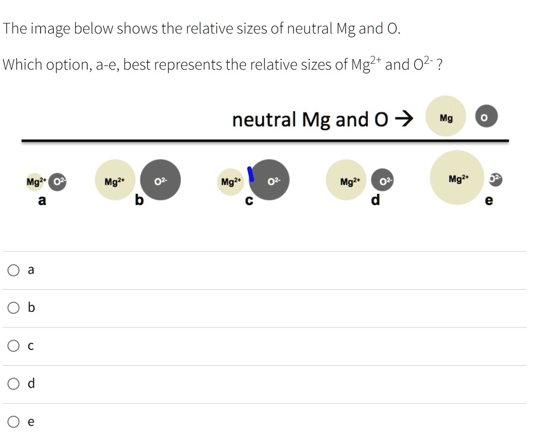Select answer choice d
Image resolution: width=534 pixels, height=437 pixels.
(x=13, y=383)
